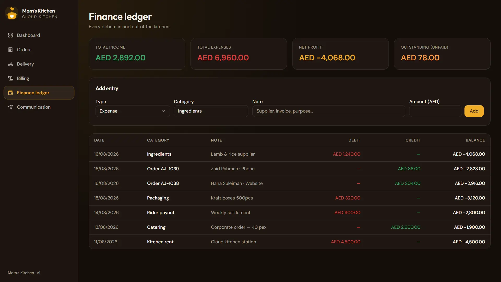Viewport: 501px width, 282px height.
Task: Click the Outstanding (Unpaid) card
Action: coord(442,54)
